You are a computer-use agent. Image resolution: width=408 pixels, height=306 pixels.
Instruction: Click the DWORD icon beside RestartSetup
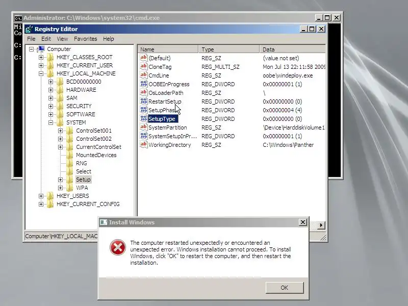144,101
